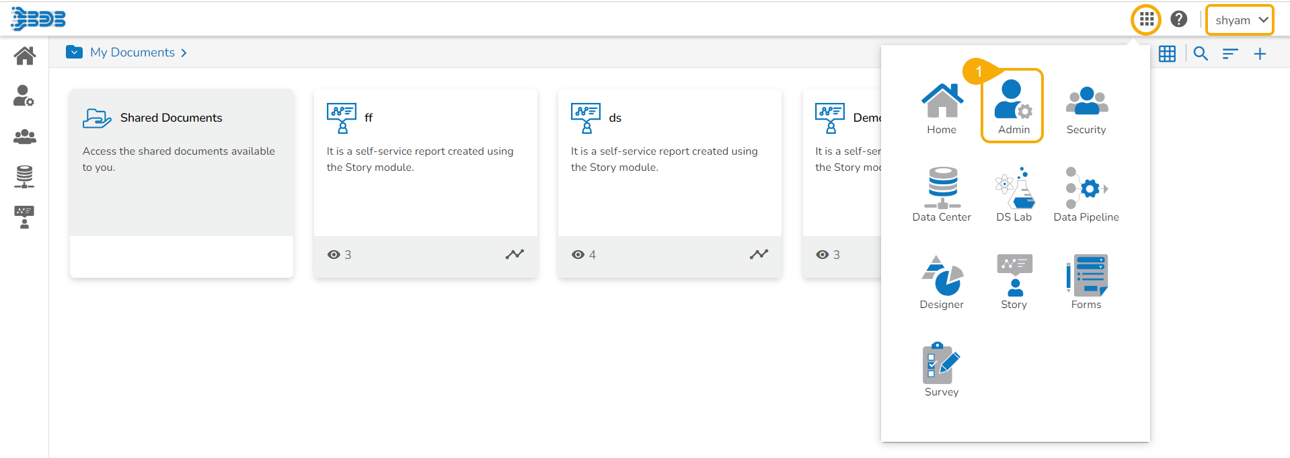Expand the My Documents folder dropdown

click(74, 52)
